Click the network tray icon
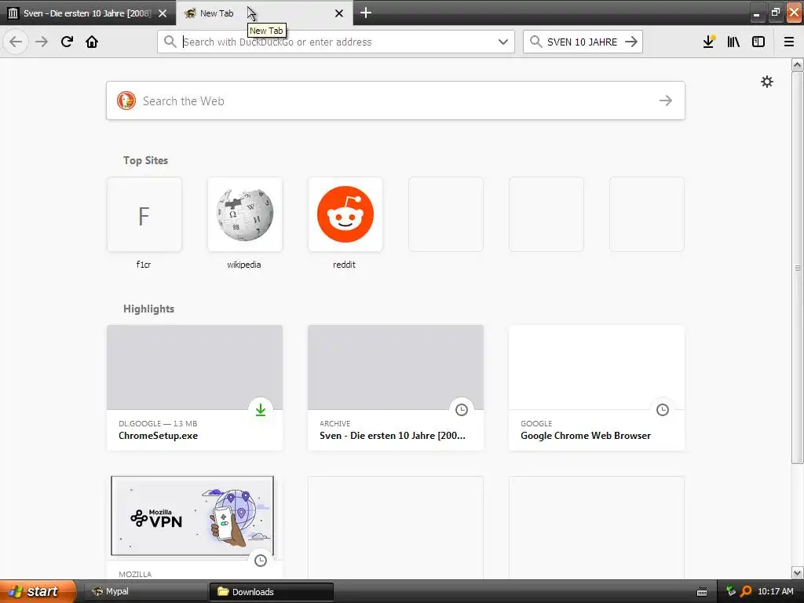The width and height of the screenshot is (804, 603). 731,591
